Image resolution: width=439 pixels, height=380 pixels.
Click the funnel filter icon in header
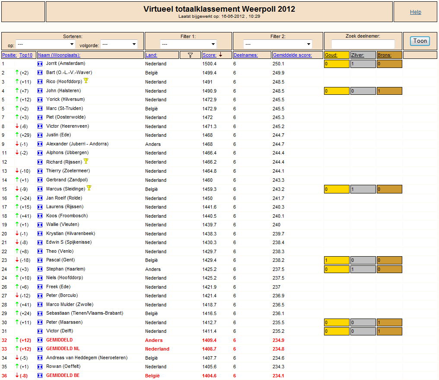(191, 55)
